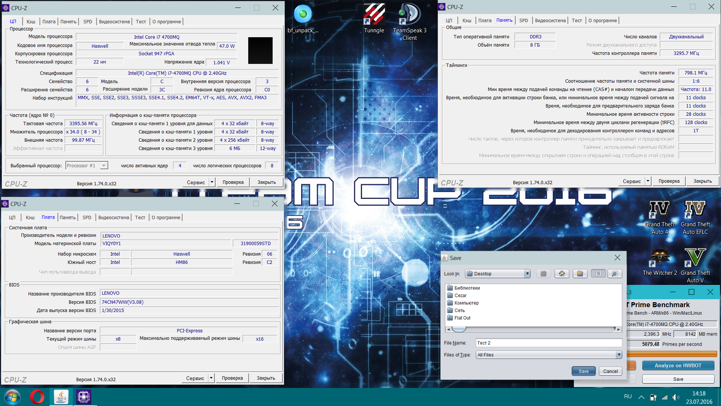Open Grand Theft Auto V shortcut

pos(695,266)
